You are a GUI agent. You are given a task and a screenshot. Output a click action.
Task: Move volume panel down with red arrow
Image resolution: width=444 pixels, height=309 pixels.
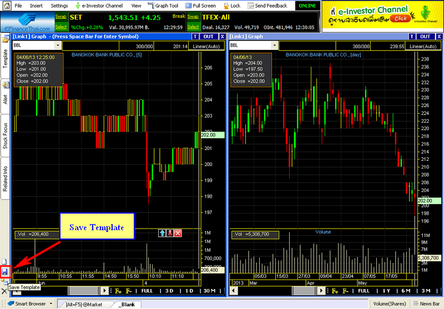pyautogui.click(x=170, y=233)
